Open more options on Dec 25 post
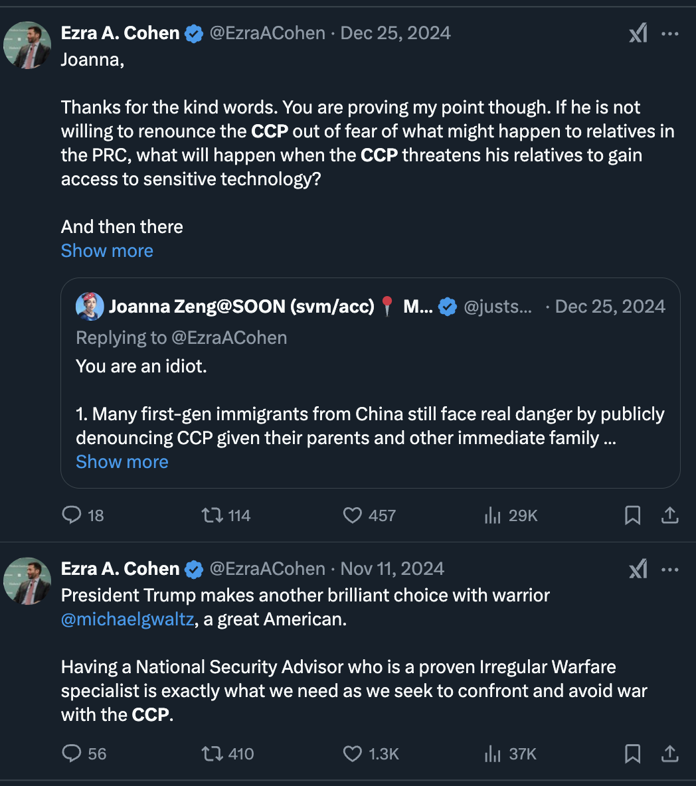 (670, 33)
